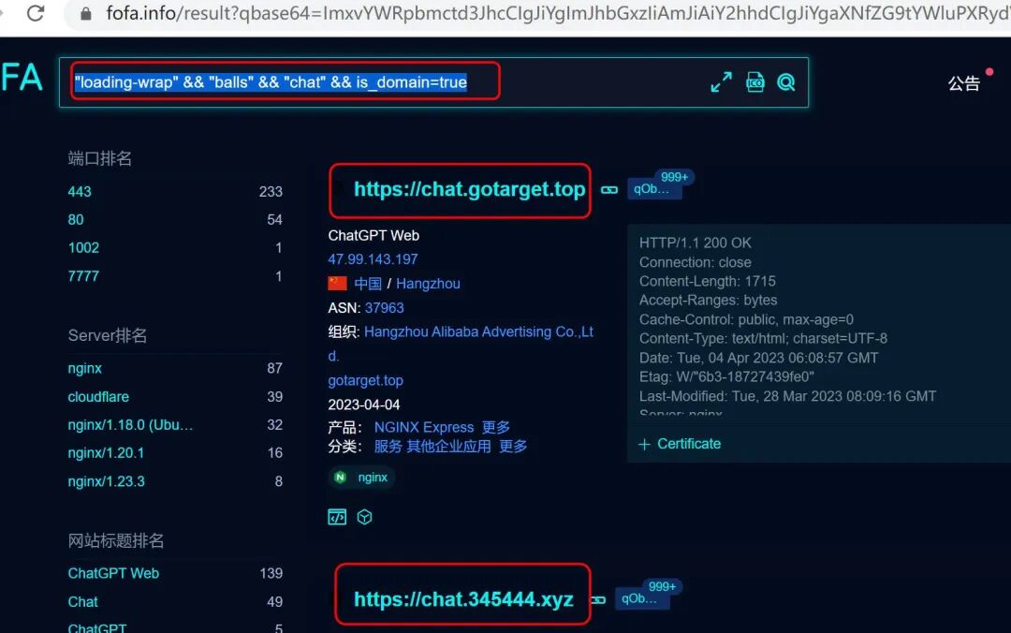
Task: Click the HTTP/1.1 200 OK header text
Action: tap(695, 243)
